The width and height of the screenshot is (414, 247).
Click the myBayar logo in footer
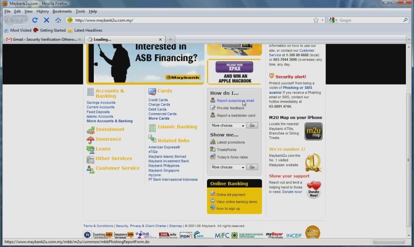coord(274,234)
